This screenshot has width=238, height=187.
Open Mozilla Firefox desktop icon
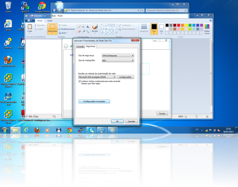[8, 61]
